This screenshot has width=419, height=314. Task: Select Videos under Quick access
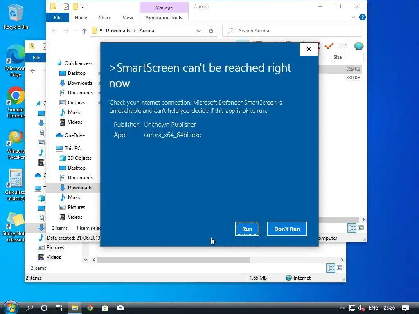pyautogui.click(x=71, y=122)
